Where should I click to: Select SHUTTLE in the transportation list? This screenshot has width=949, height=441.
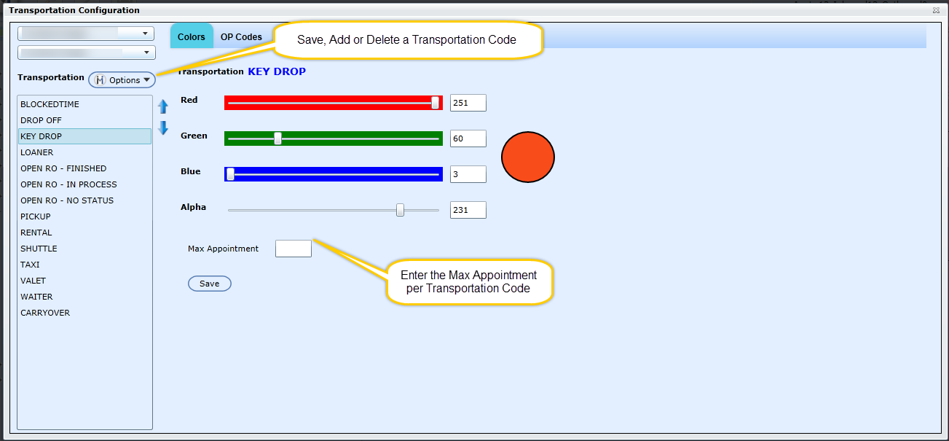click(x=39, y=249)
